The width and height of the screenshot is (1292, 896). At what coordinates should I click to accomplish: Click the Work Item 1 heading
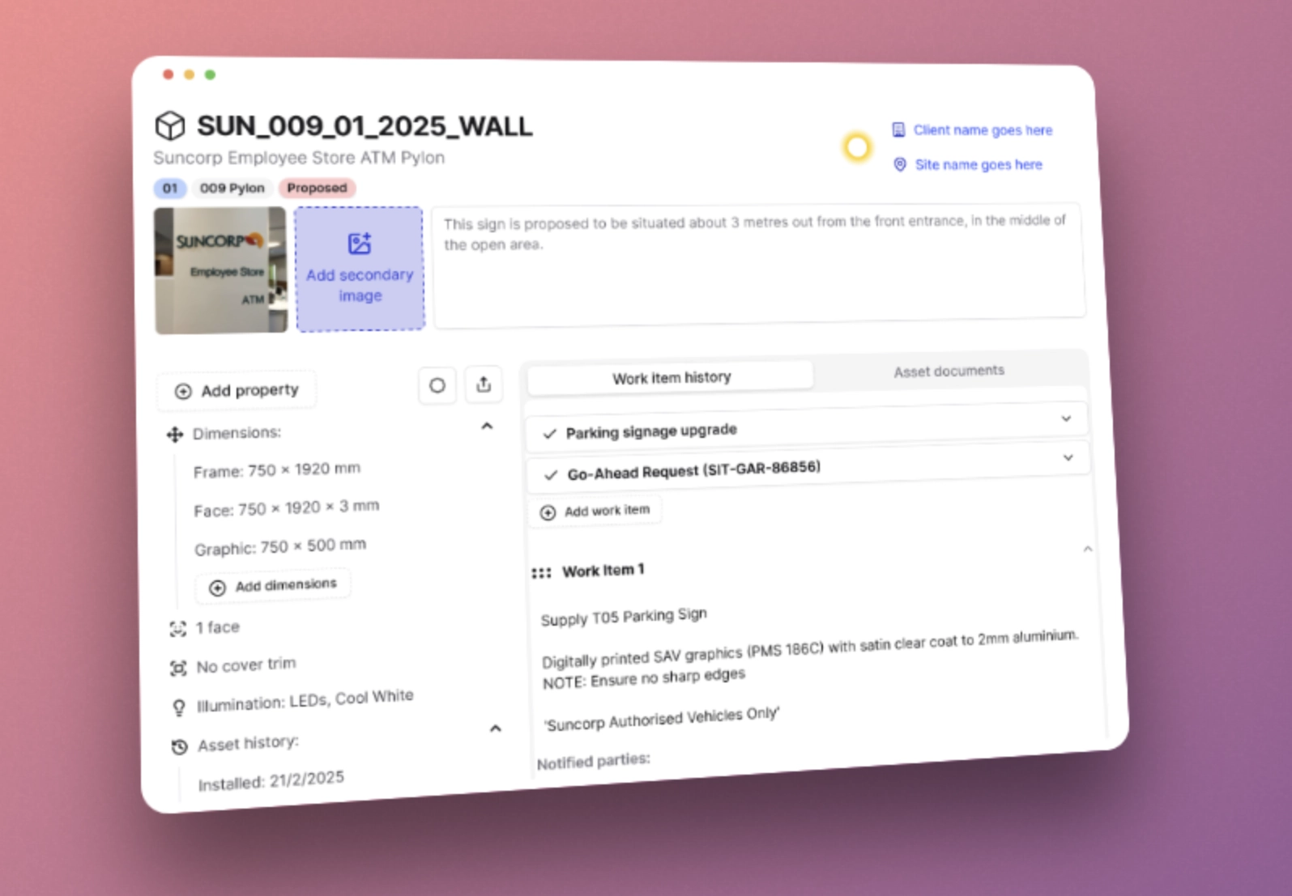pos(603,571)
